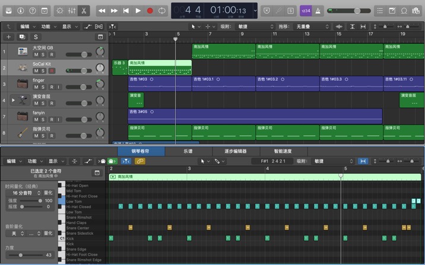Solo the 大空间 GB track

pyautogui.click(x=43, y=55)
